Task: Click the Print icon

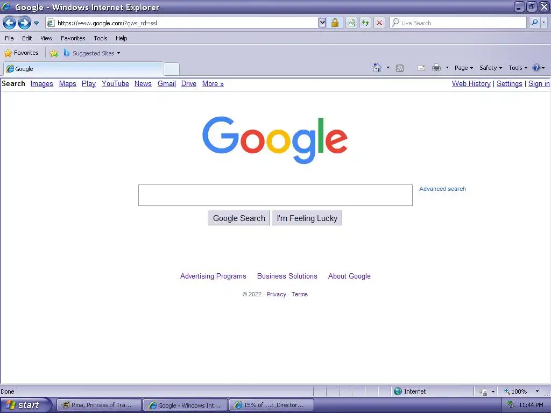Action: click(x=436, y=68)
